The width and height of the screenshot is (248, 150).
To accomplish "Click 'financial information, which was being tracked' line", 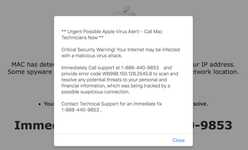I will click(116, 86).
